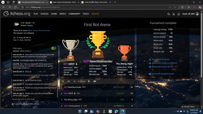Click the lichess search magnifier icon

(169, 14)
